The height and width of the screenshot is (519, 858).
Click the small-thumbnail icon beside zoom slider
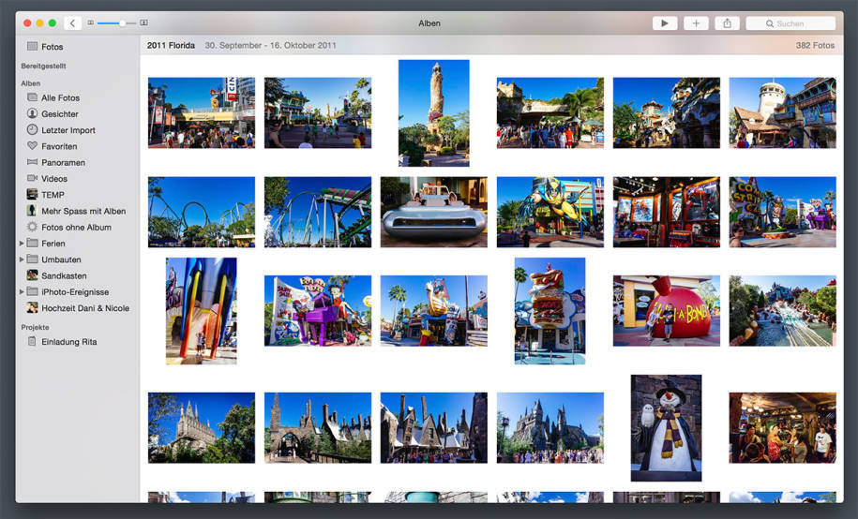tap(90, 23)
